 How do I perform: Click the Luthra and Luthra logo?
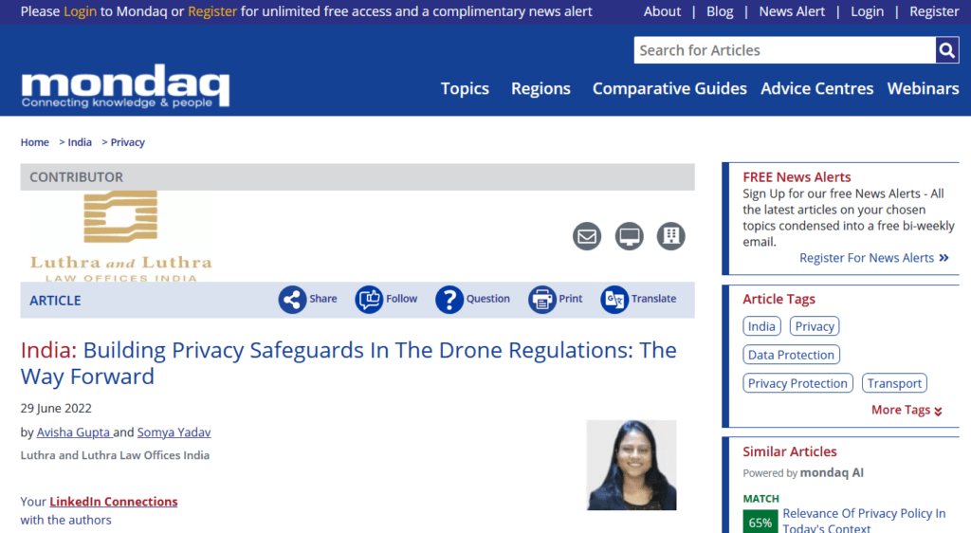[x=120, y=236]
